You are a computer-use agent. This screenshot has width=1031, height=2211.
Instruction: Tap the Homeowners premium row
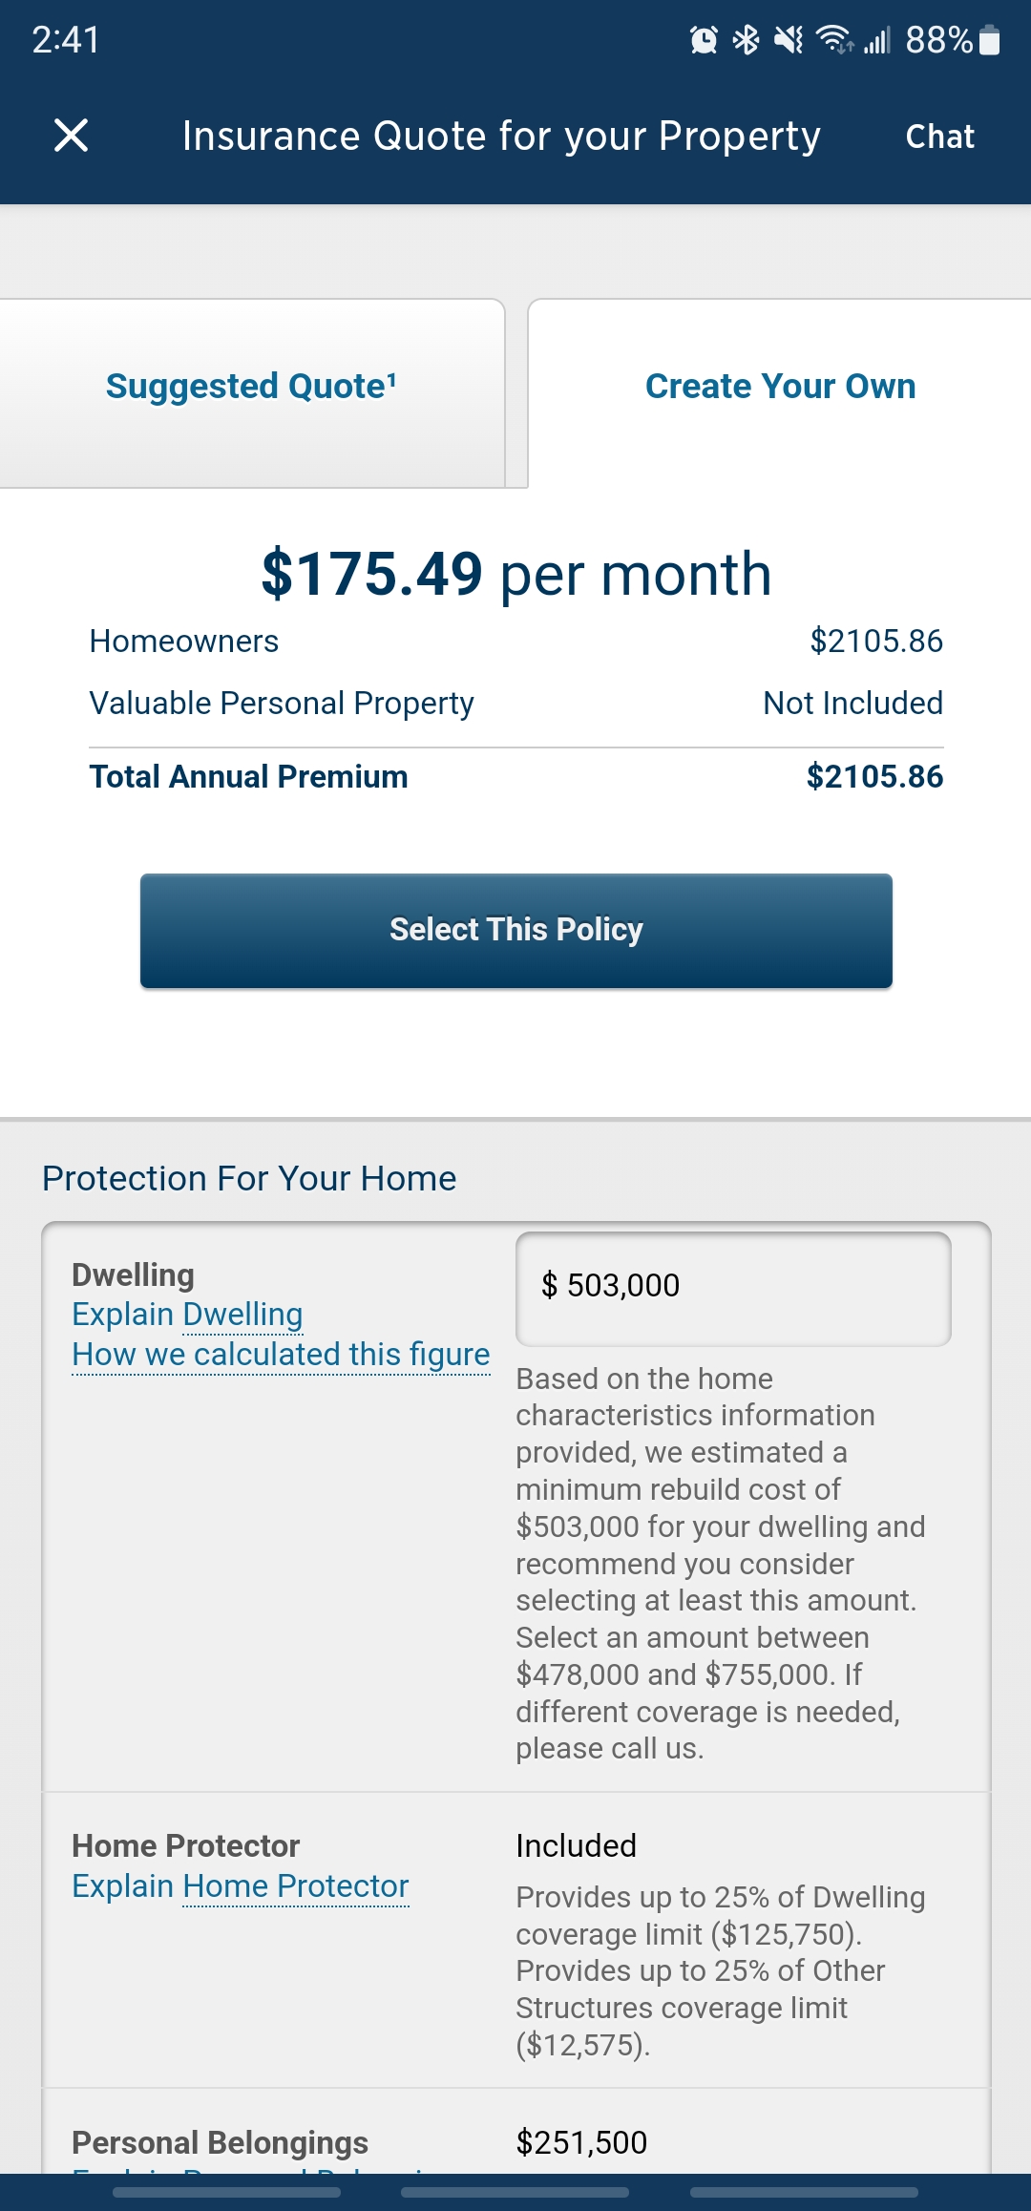pyautogui.click(x=515, y=642)
